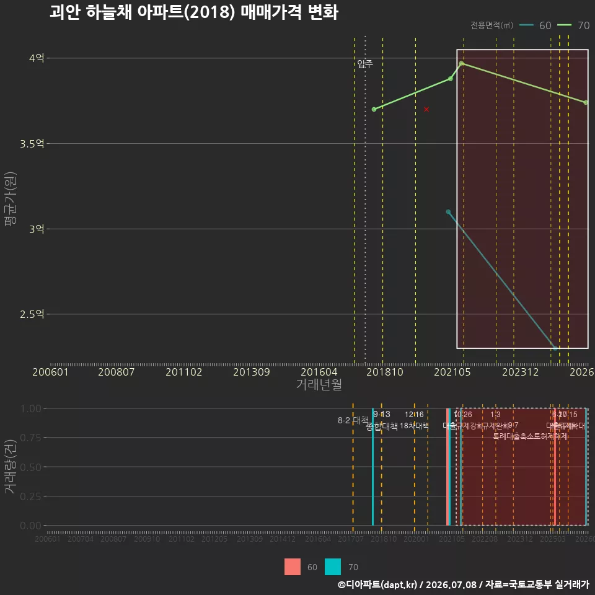595x595 pixels.
Task: Click the 8·2 대책 policy label
Action: coord(353,420)
